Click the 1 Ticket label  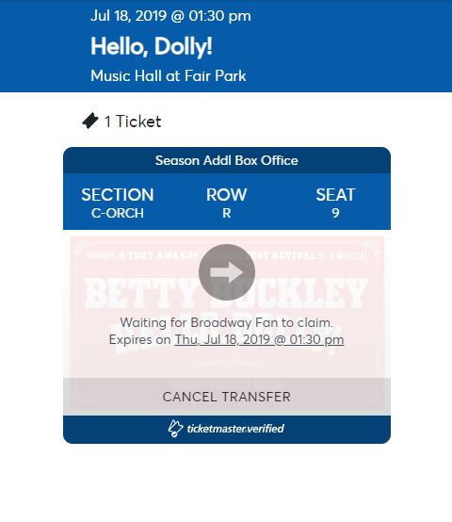pos(133,122)
